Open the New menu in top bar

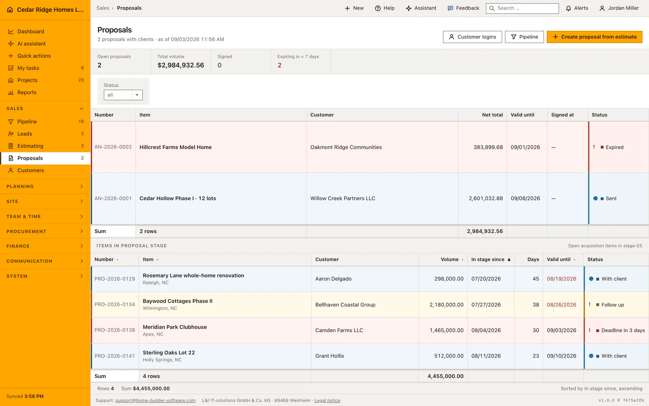pos(354,8)
